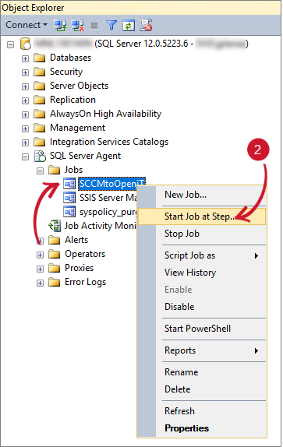Screen dimensions: 283x447
Task: Click the Integration Services Catalogs folder icon
Action: [x=39, y=142]
